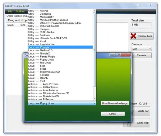The image size is (161, 136).
Task: Click the dropdown list scrollbar thumb
Action: click(94, 50)
